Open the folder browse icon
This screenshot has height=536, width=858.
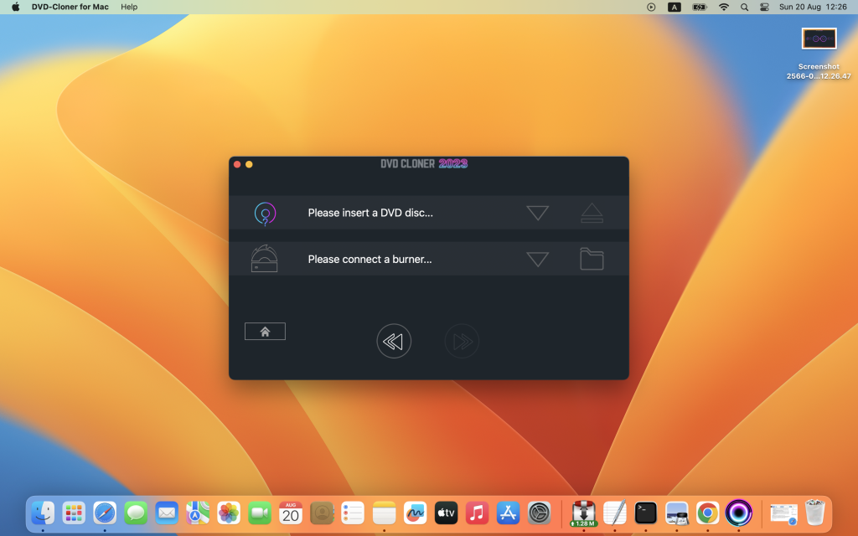pos(592,260)
